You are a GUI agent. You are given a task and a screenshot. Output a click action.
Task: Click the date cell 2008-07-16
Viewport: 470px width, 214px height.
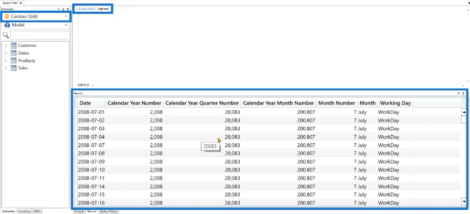(x=91, y=203)
